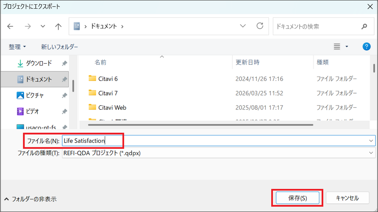This screenshot has height=212, width=378.
Task: Open the 整理 menu
Action: (17, 47)
